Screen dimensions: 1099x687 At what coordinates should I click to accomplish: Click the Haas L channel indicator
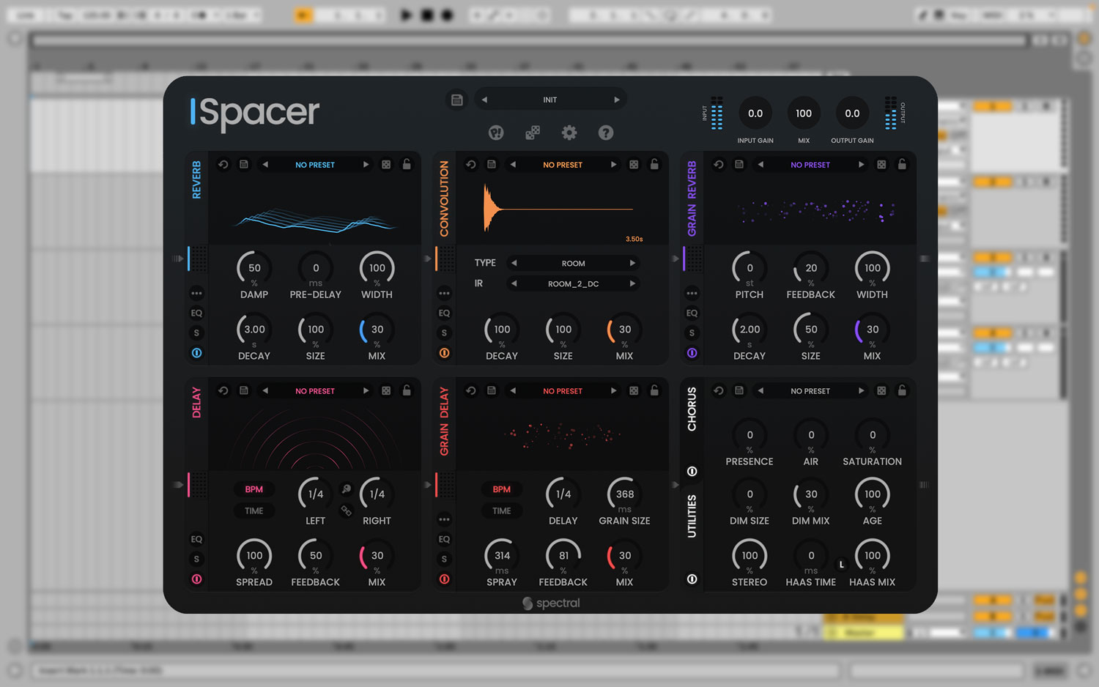841,565
